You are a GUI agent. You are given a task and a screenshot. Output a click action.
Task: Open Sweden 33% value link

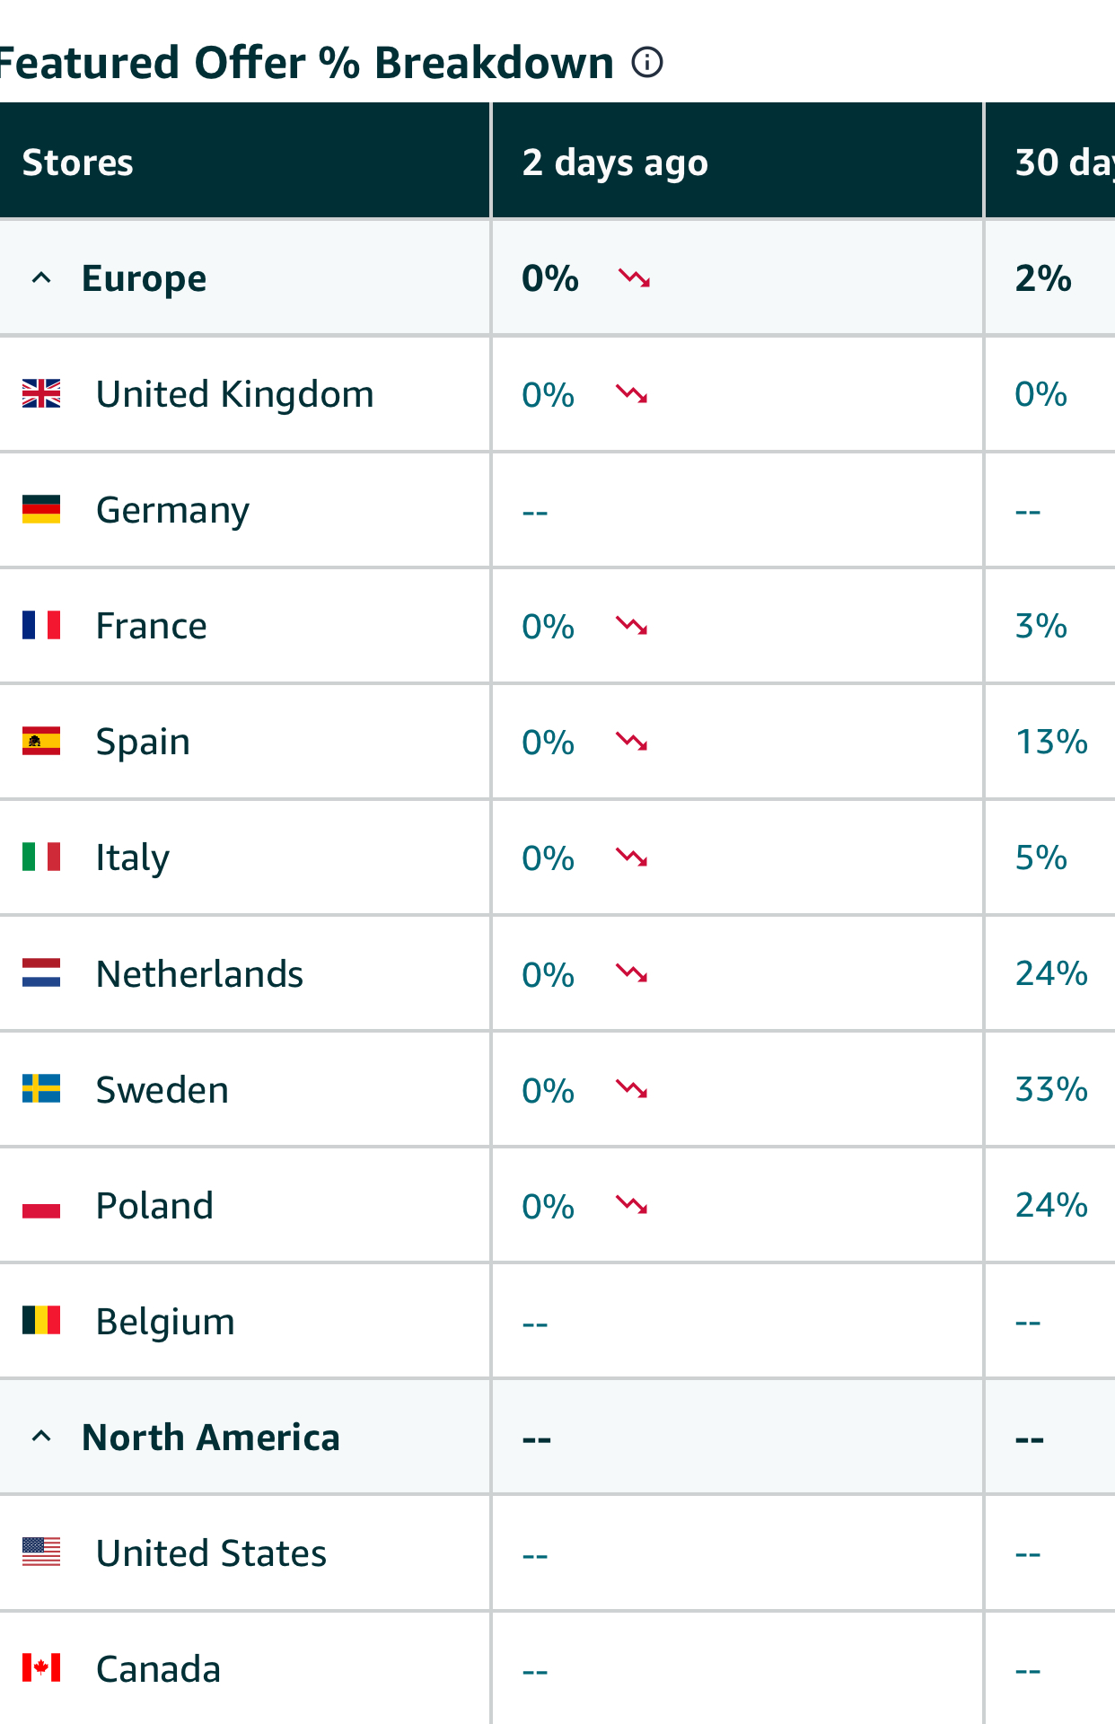pyautogui.click(x=1051, y=1089)
